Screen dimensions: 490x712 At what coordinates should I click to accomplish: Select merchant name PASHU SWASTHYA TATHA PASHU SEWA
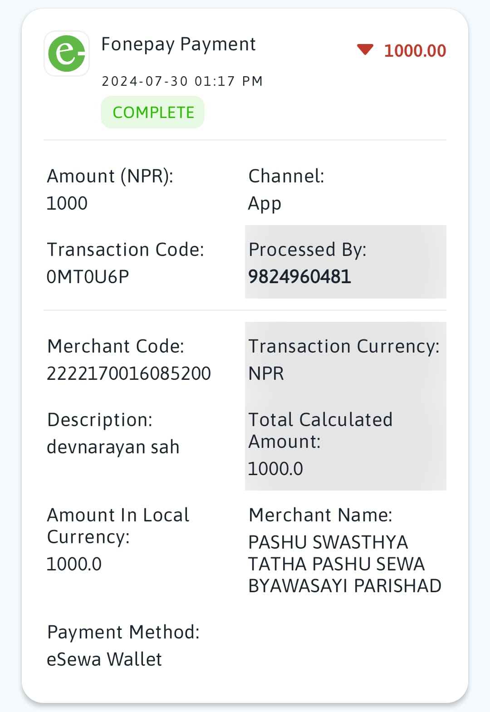tap(337, 553)
